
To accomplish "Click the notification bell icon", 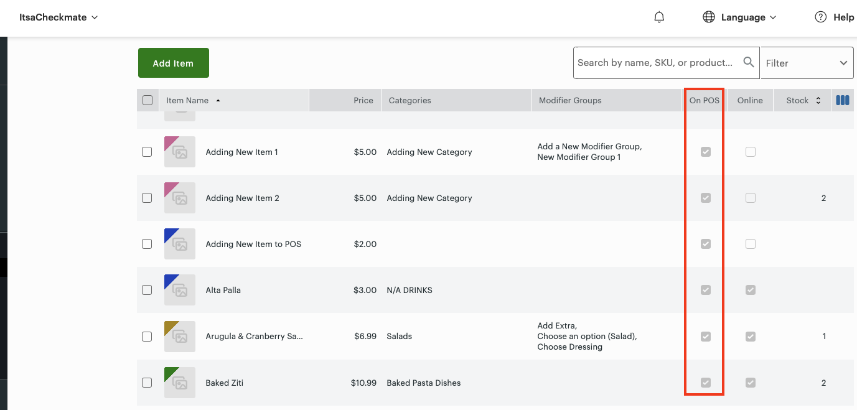I will pyautogui.click(x=659, y=17).
